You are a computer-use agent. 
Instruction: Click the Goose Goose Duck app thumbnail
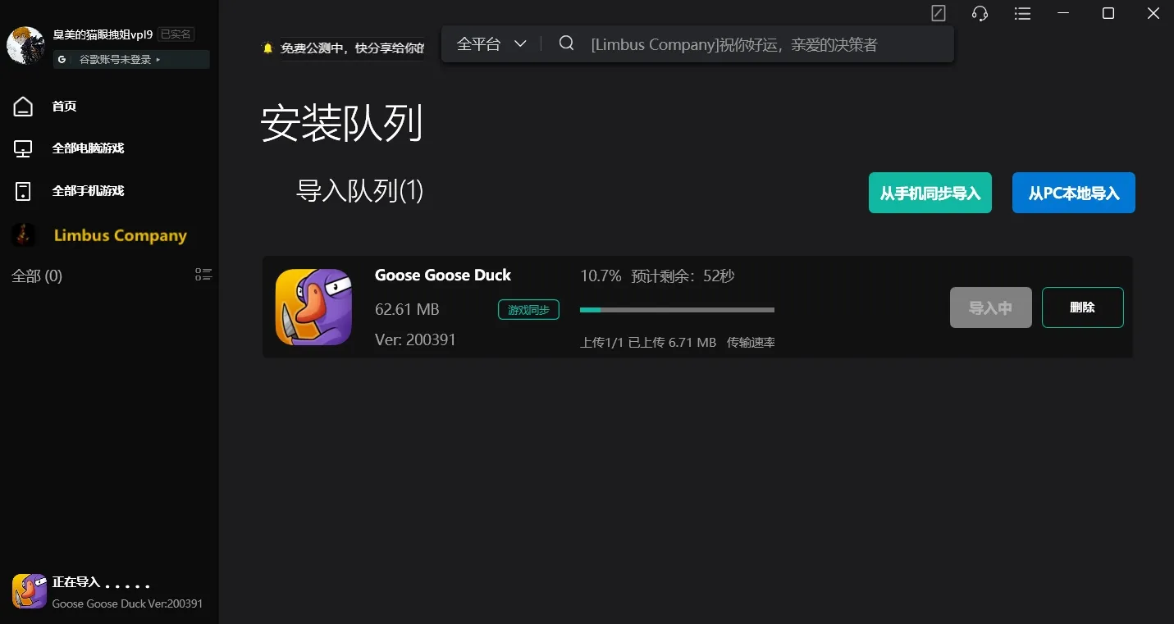click(313, 307)
